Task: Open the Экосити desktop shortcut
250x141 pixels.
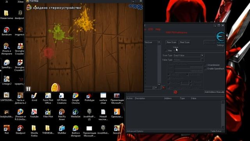Action: pyautogui.click(x=117, y=130)
